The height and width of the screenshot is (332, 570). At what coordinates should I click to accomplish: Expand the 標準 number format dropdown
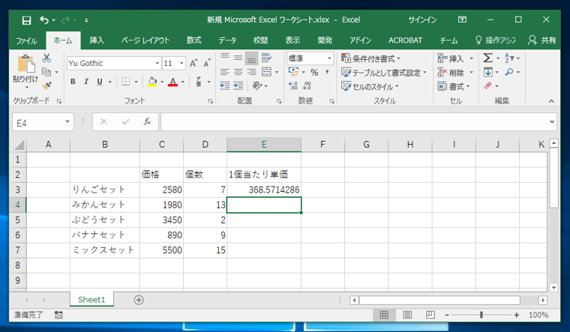point(329,58)
